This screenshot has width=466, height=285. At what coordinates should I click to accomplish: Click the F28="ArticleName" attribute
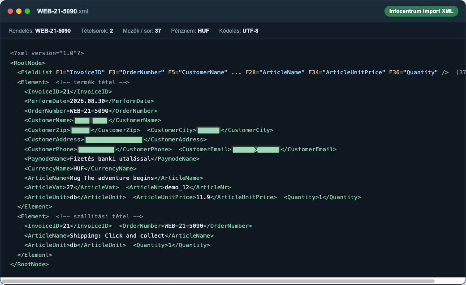275,72
